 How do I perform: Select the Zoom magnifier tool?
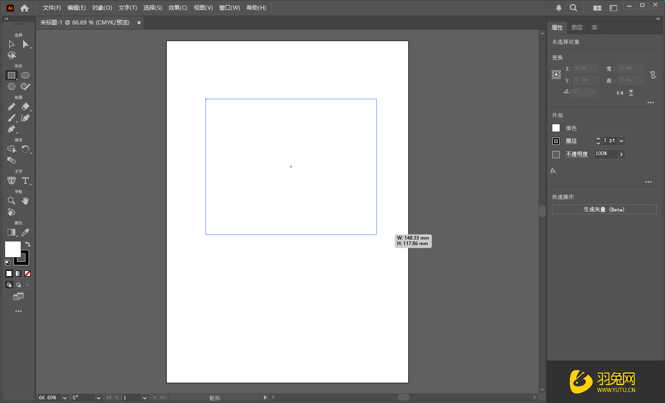(x=12, y=201)
